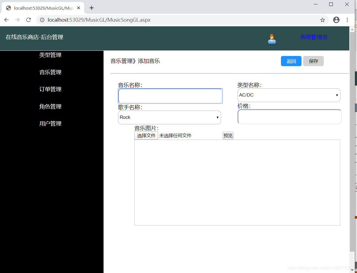Open Chrome three-dot menu
The image size is (357, 273).
coord(347,20)
